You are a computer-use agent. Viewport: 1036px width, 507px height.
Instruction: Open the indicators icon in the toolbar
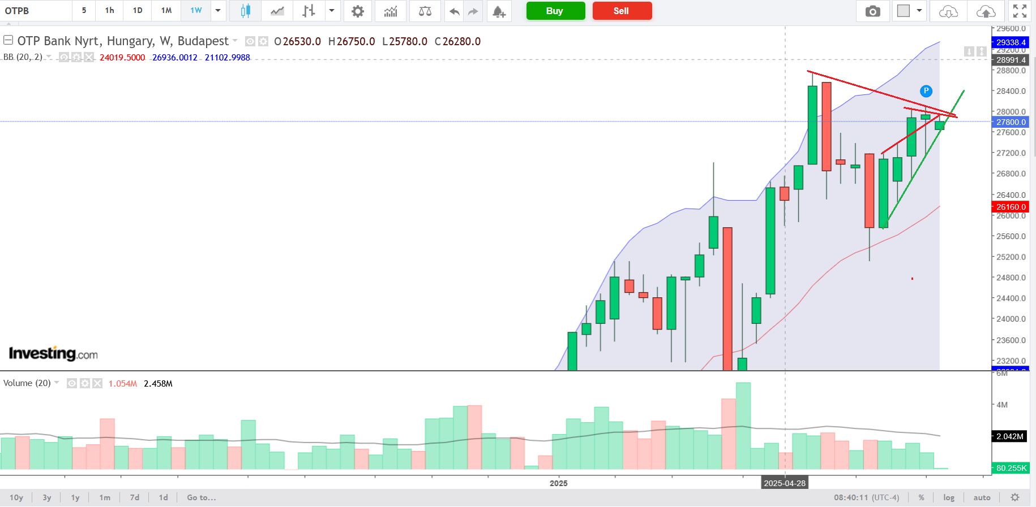pos(391,11)
